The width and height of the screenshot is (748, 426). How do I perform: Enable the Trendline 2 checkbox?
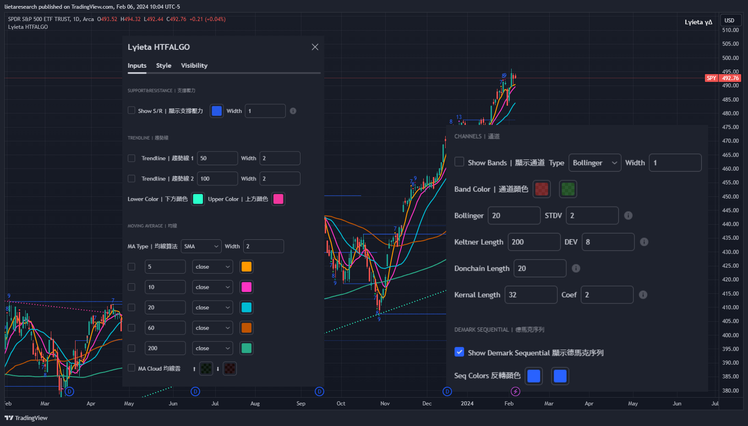click(x=131, y=178)
